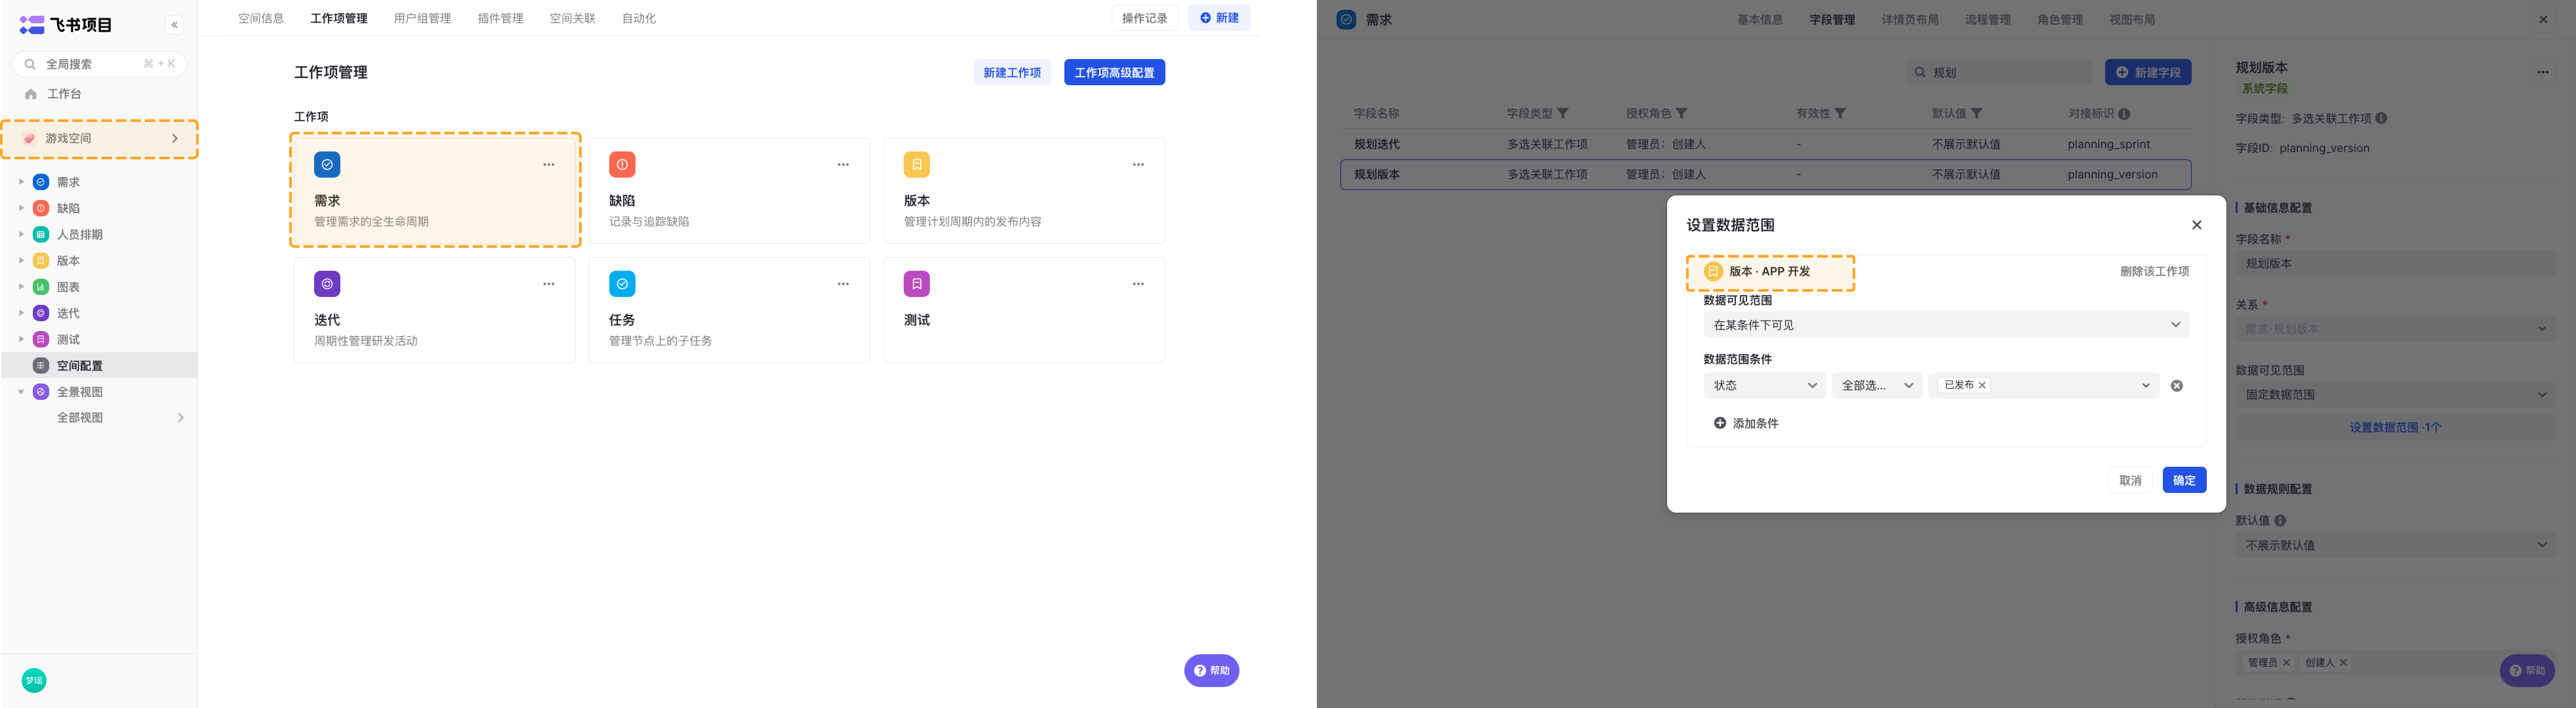Open 空间配置 in the sidebar

(99, 366)
